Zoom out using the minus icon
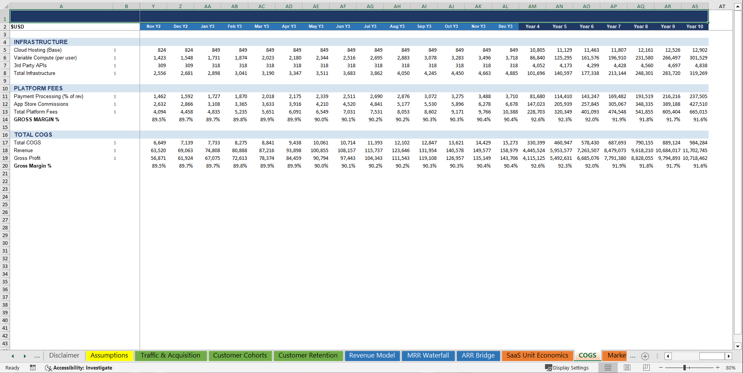This screenshot has width=743, height=373. (x=661, y=368)
